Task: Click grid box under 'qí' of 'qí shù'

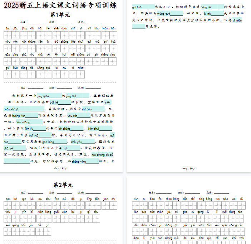Action: (x=88, y=219)
